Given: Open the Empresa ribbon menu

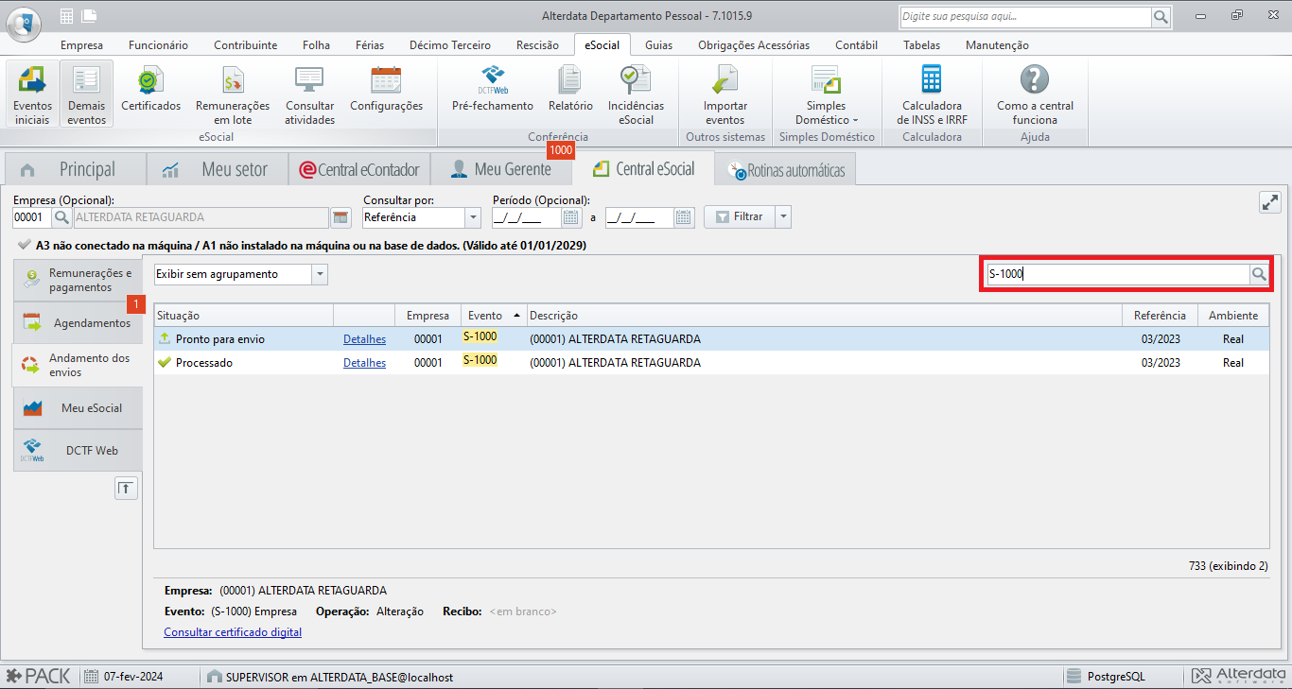Looking at the screenshot, I should click(x=81, y=45).
